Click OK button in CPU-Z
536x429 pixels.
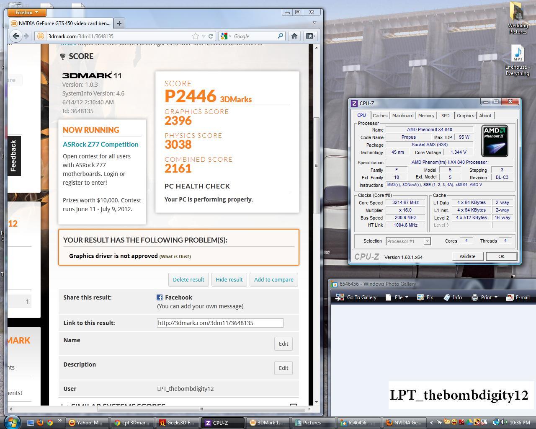[501, 256]
